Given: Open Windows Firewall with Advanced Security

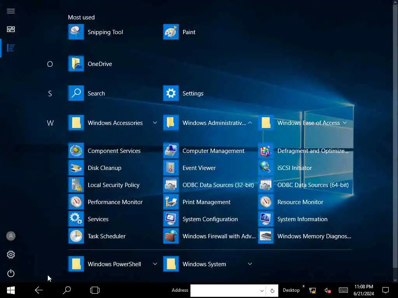Looking at the screenshot, I should click(209, 236).
